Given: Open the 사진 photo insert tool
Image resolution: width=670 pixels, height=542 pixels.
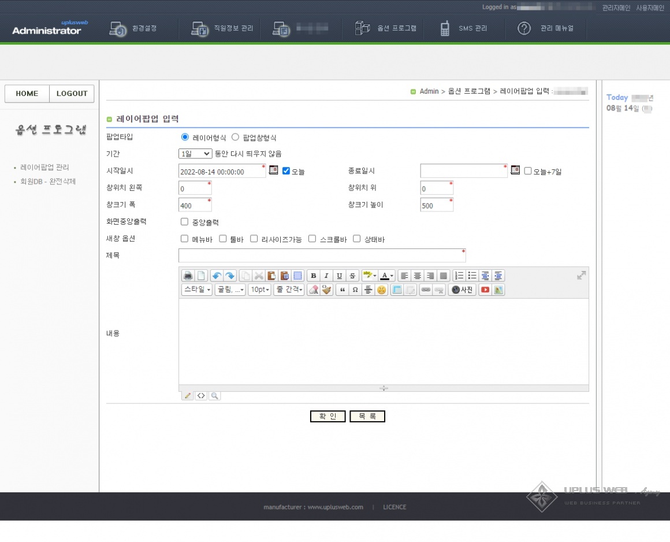Looking at the screenshot, I should 461,289.
